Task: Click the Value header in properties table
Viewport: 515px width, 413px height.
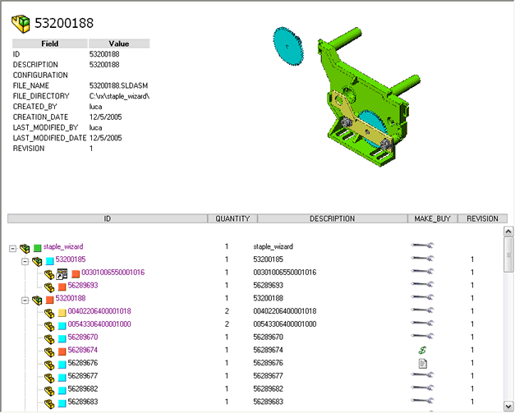Action: [119, 44]
